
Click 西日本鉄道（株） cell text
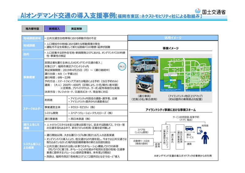(x=81, y=119)
